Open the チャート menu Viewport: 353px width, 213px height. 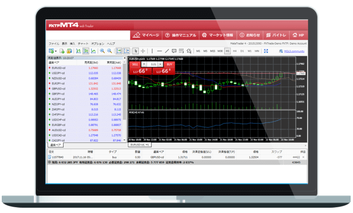pos(83,44)
